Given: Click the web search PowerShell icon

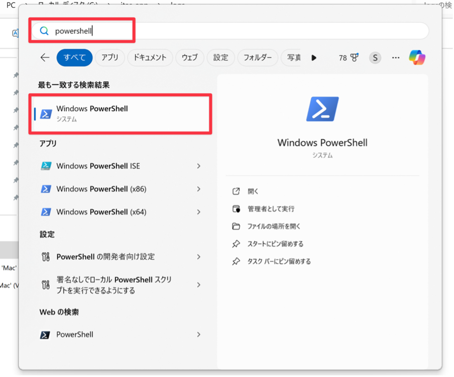Looking at the screenshot, I should [x=45, y=335].
